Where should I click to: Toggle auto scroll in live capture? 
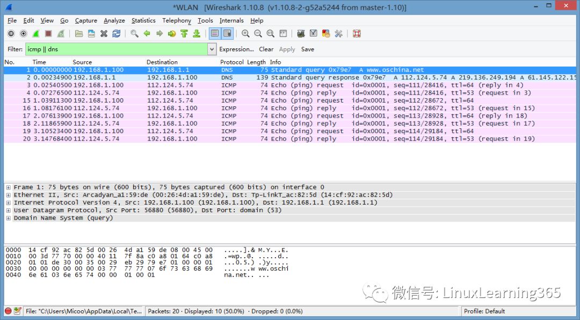click(x=227, y=34)
